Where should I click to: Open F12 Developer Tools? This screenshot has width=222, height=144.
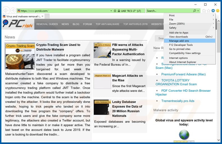(190, 45)
